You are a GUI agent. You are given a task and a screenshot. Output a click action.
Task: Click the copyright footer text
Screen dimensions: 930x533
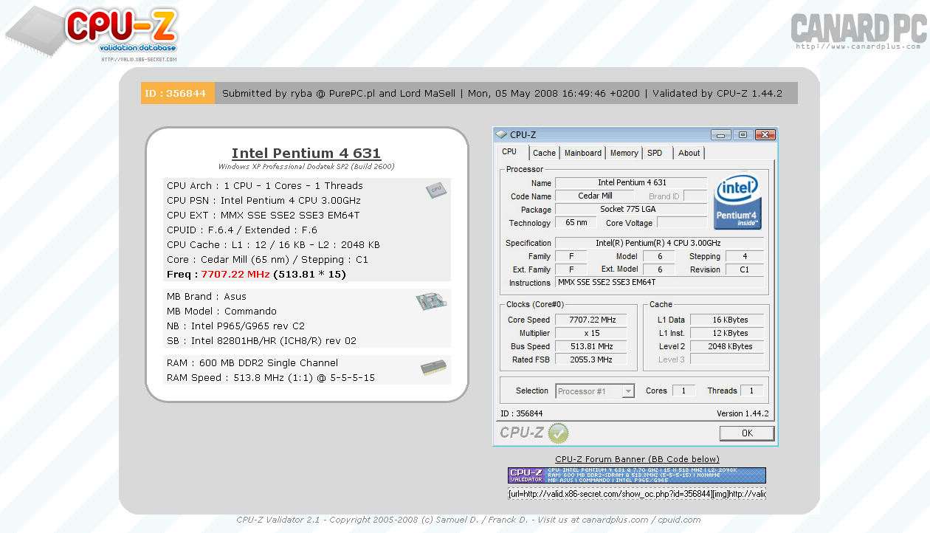click(468, 520)
